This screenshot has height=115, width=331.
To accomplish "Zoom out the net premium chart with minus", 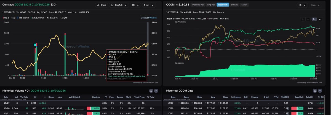I will (x=308, y=19).
